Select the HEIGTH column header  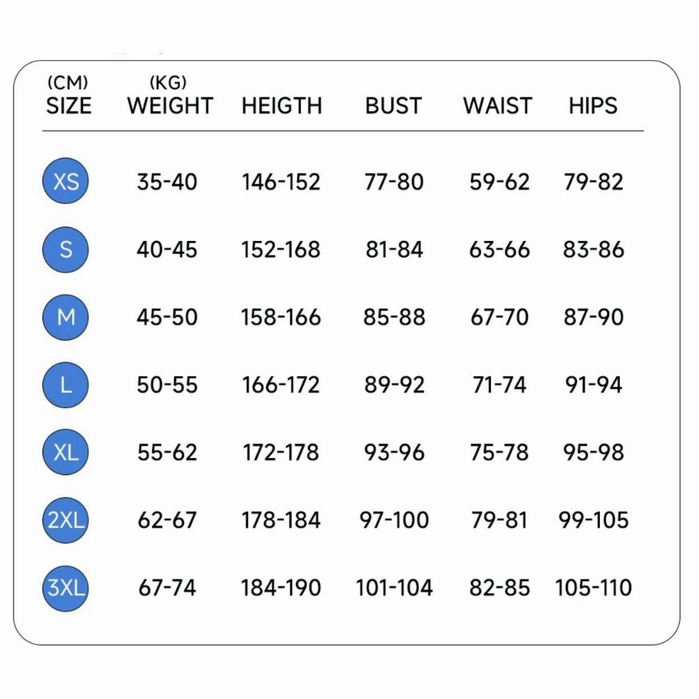tap(281, 106)
